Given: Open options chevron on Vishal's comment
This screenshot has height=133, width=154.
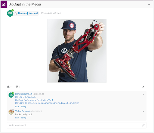Looking at the screenshot, I should [143, 111].
